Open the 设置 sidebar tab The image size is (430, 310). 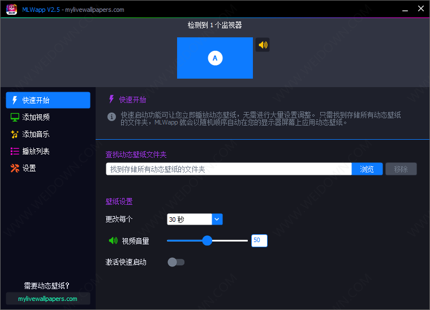click(48, 168)
